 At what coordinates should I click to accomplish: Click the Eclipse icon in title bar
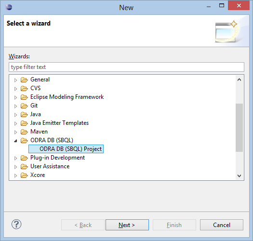9,7
